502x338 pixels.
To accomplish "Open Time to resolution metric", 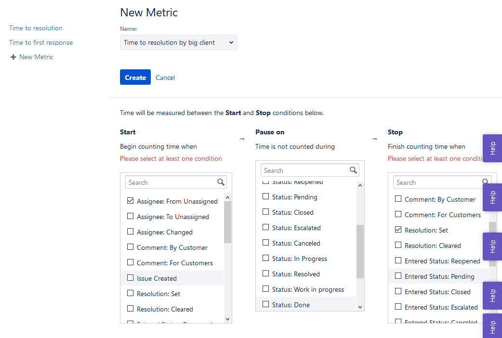I will 36,28.
